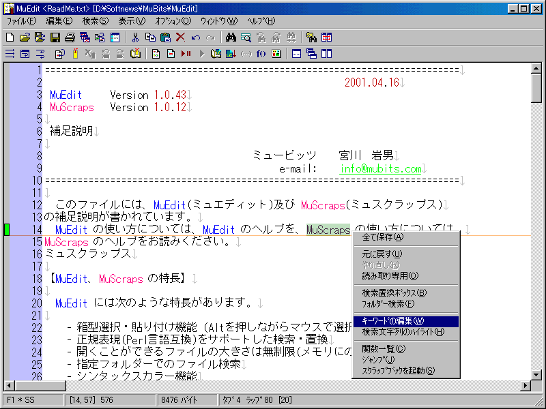Viewport: 546px width, 409px height.
Task: Open find with the binoculars icon
Action: (x=231, y=37)
